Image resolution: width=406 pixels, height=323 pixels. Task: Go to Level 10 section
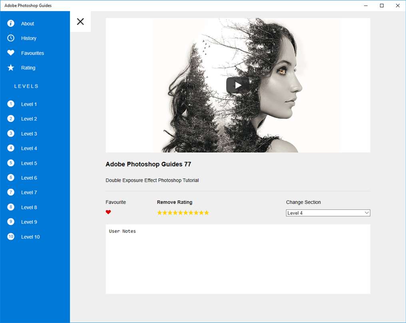[30, 237]
